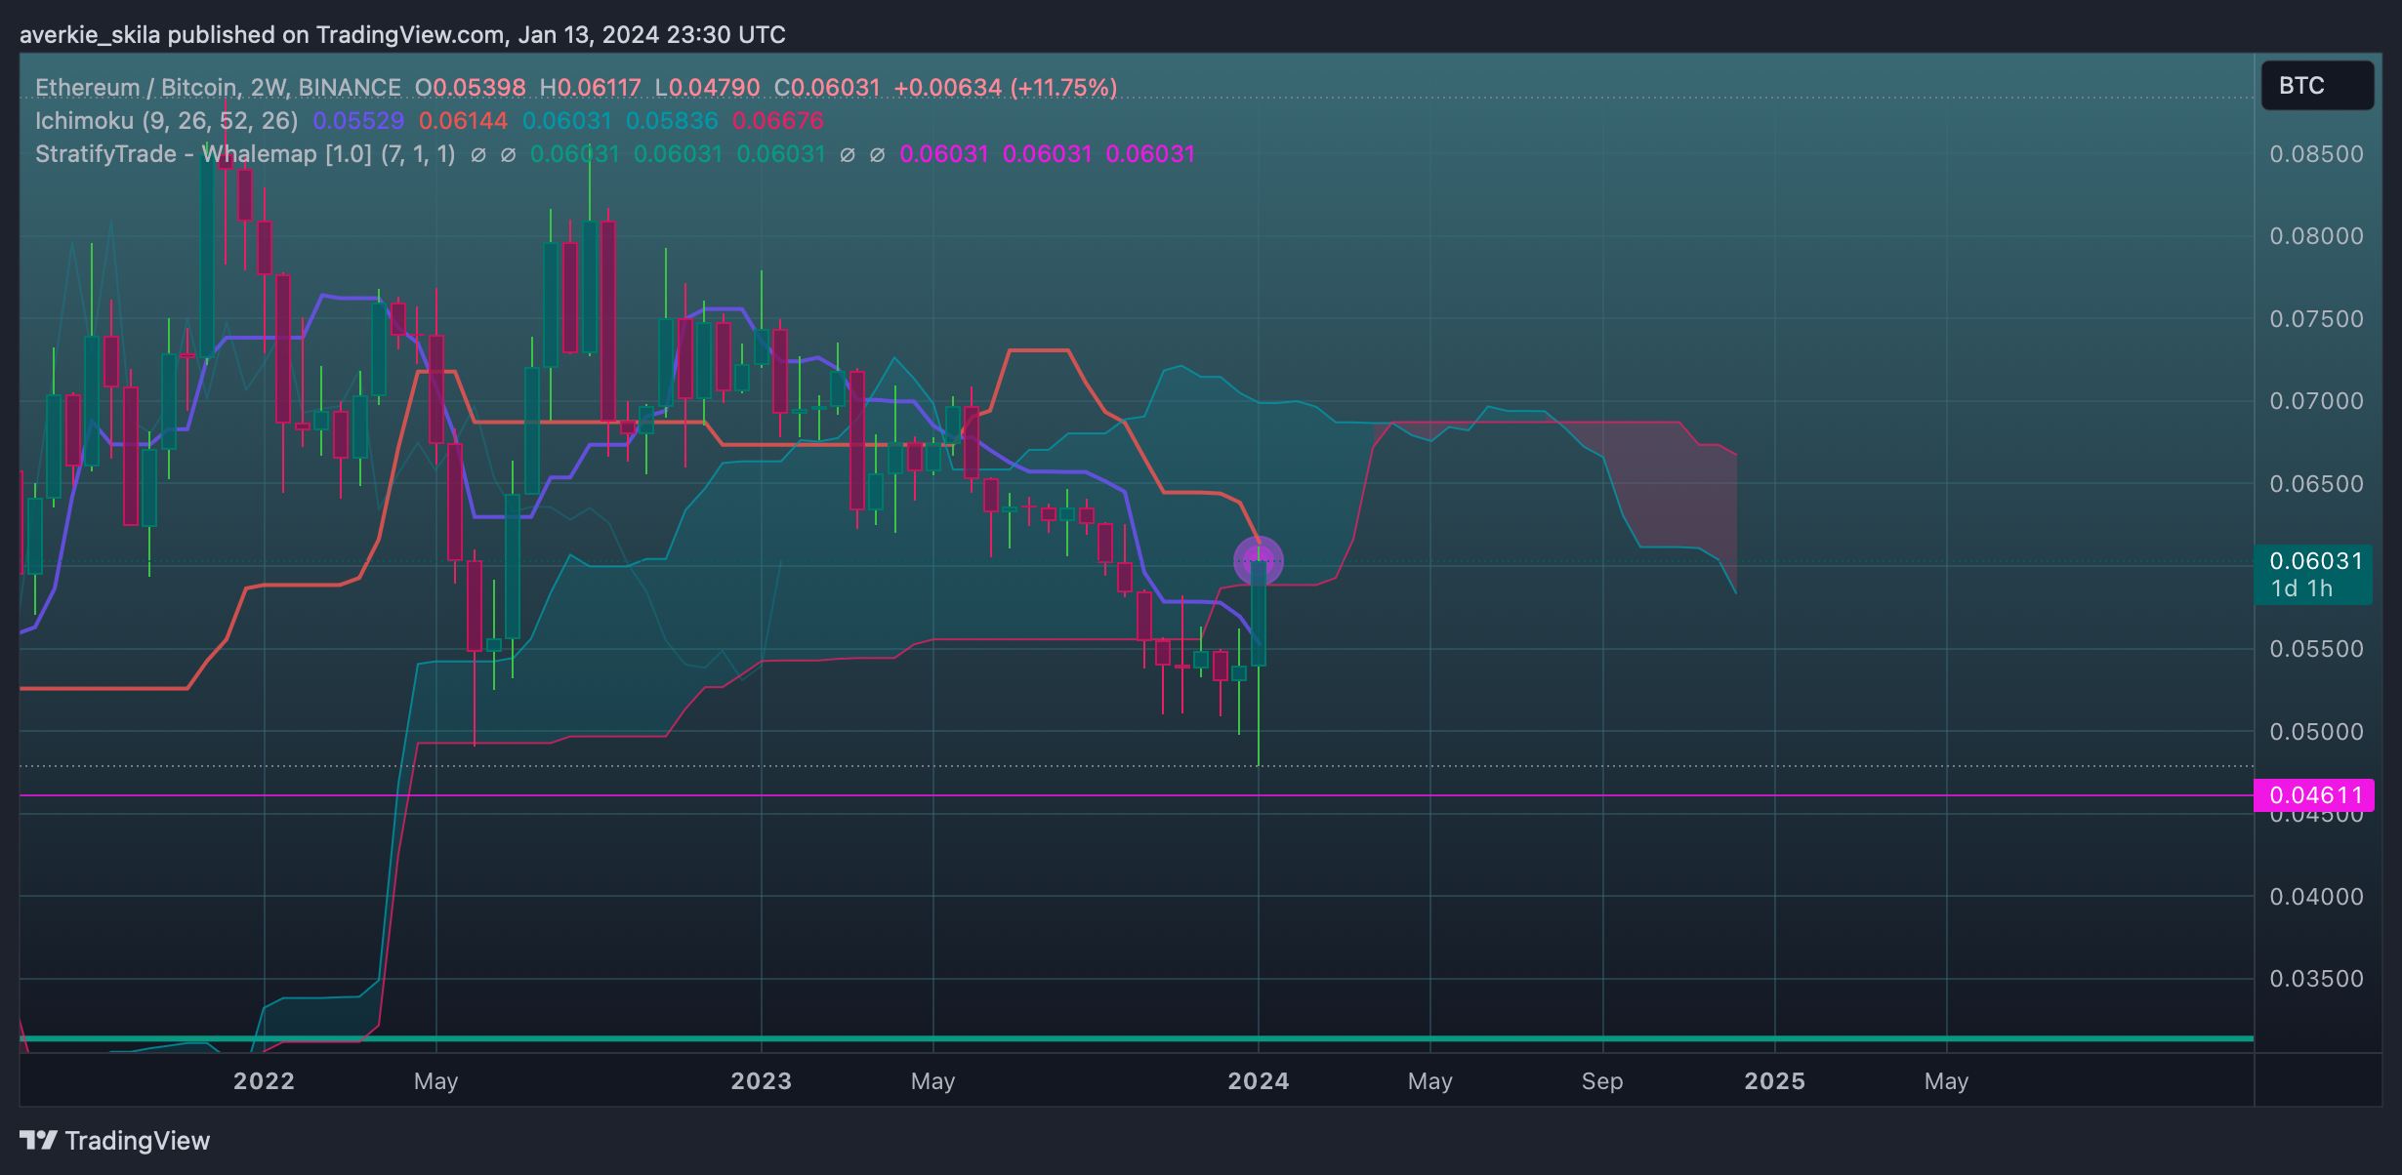Viewport: 2402px width, 1175px height.
Task: Click the Ichimoku (9, 26, 52, 26) indicator legend
Action: coord(166,121)
